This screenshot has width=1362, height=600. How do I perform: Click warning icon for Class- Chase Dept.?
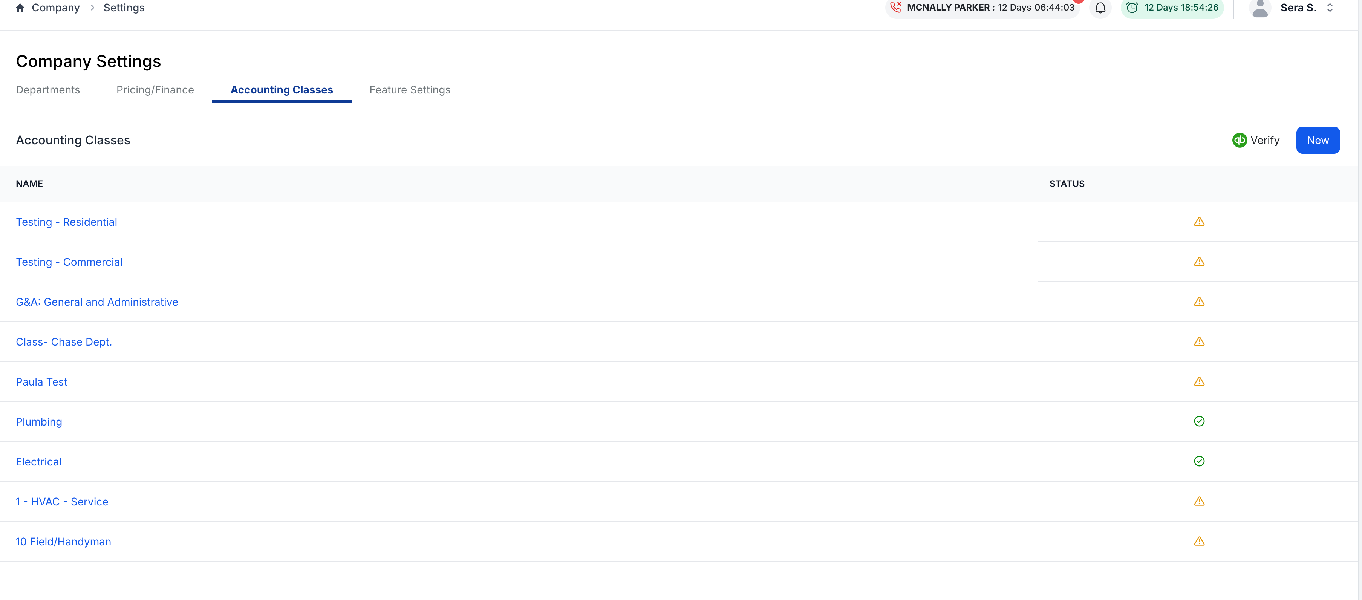(x=1199, y=341)
